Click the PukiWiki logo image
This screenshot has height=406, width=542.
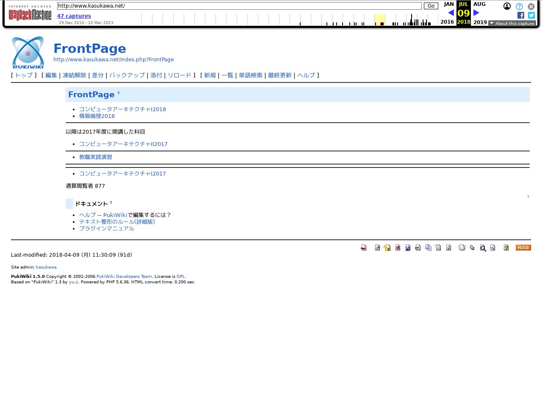[28, 52]
